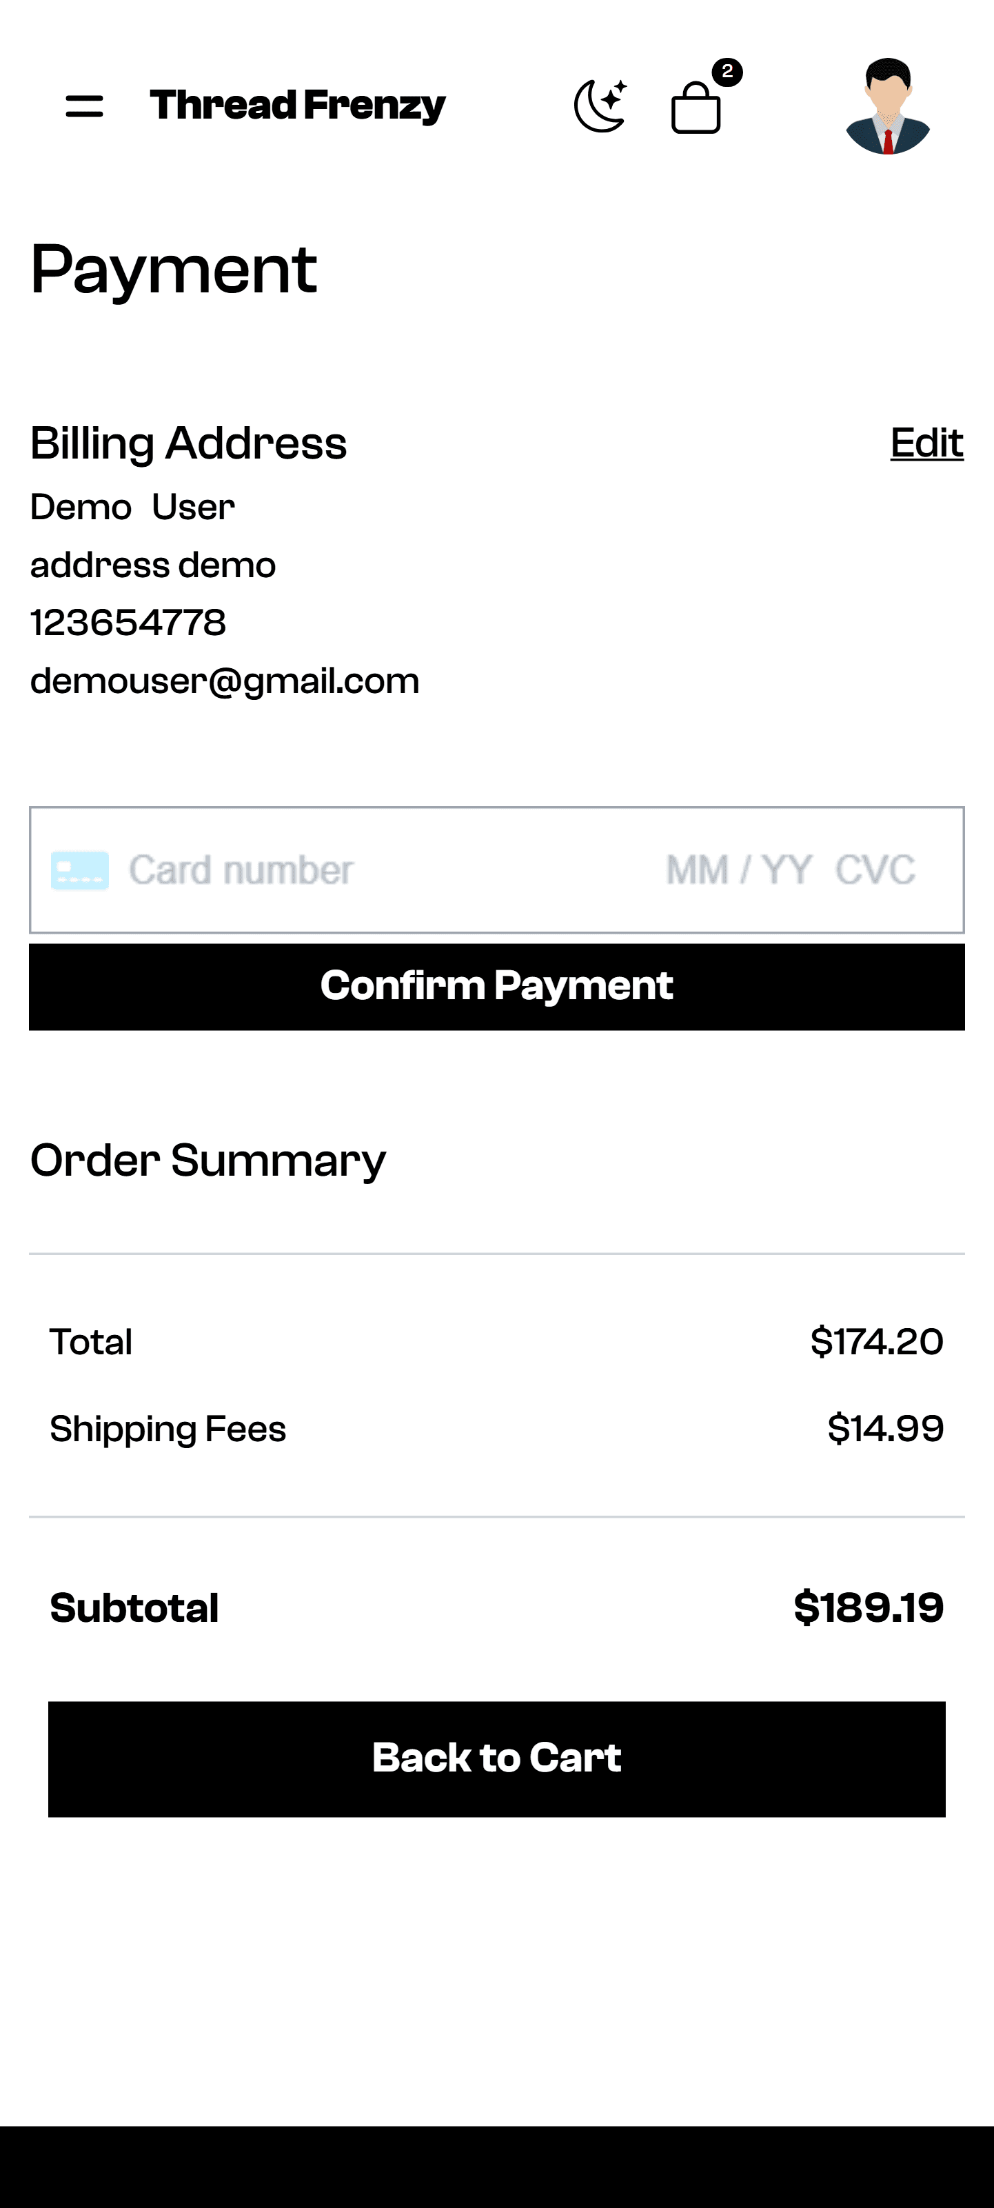Click the Subtotal amount $189.19
The width and height of the screenshot is (994, 2208).
pos(869,1607)
